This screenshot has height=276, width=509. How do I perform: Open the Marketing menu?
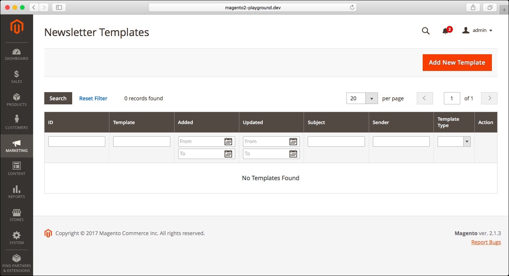(16, 146)
